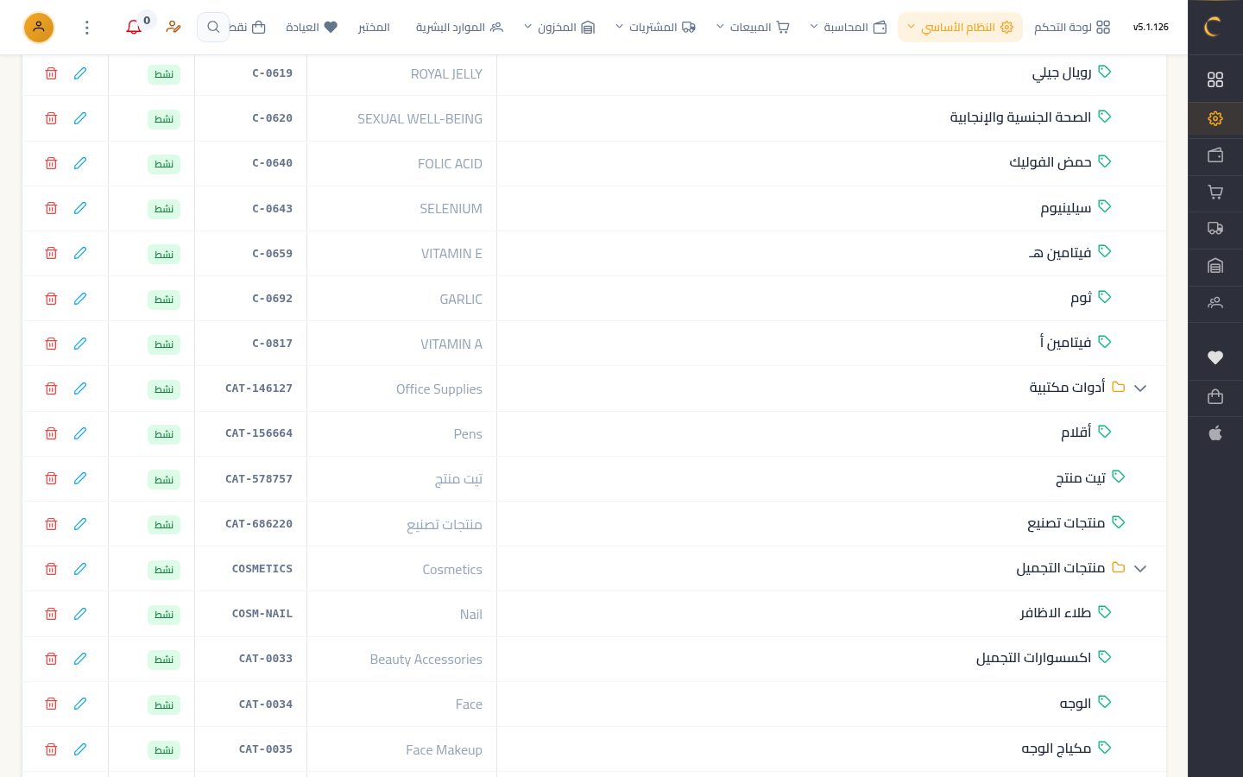Click the edit pencil for SELENIUM
The width and height of the screenshot is (1243, 777).
[80, 208]
